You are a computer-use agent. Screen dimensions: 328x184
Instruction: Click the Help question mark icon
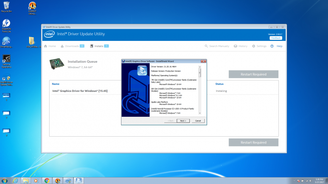coord(272,46)
